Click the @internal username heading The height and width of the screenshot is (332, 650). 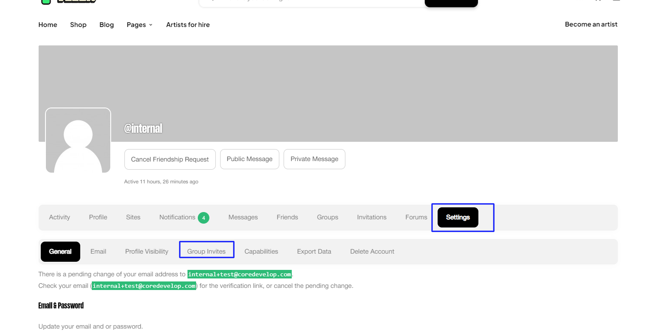[x=143, y=128]
